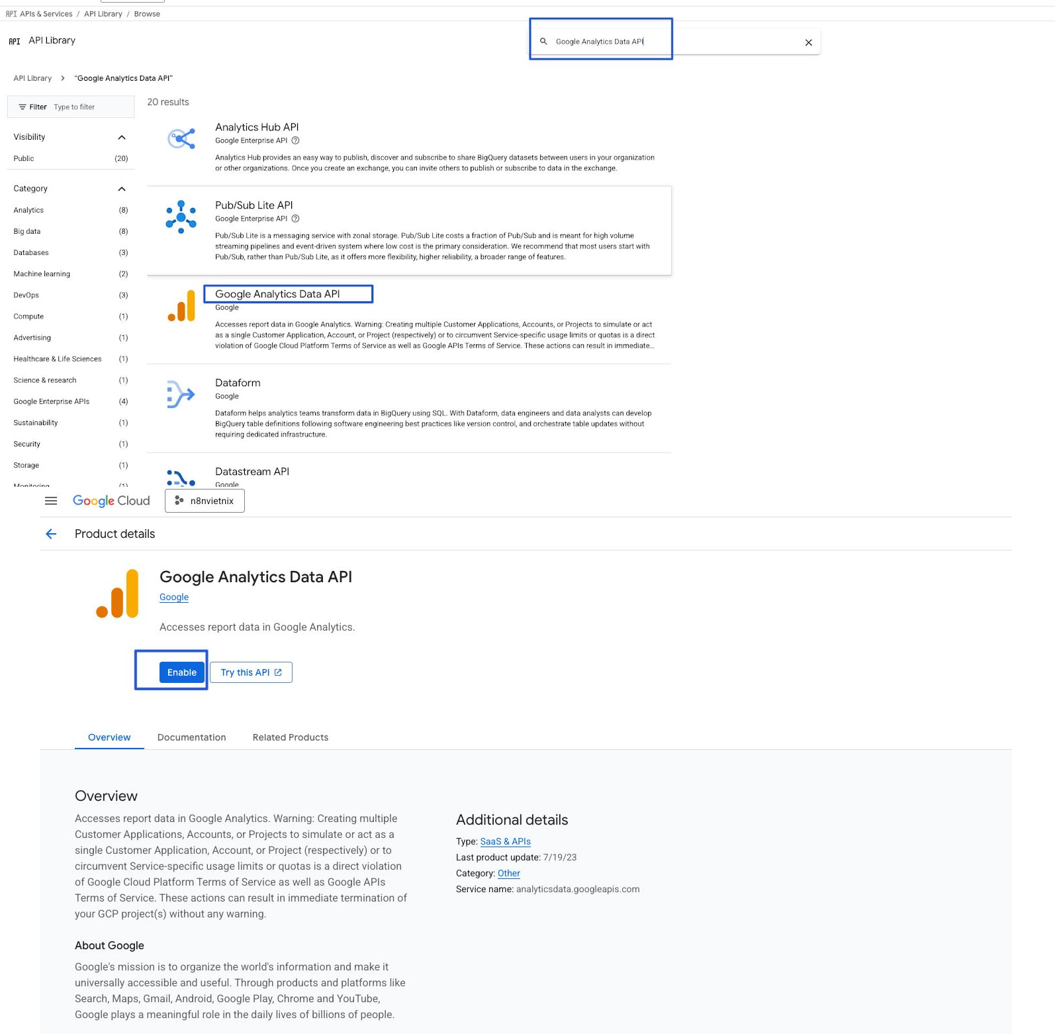Open the Dataform result title

tap(238, 383)
